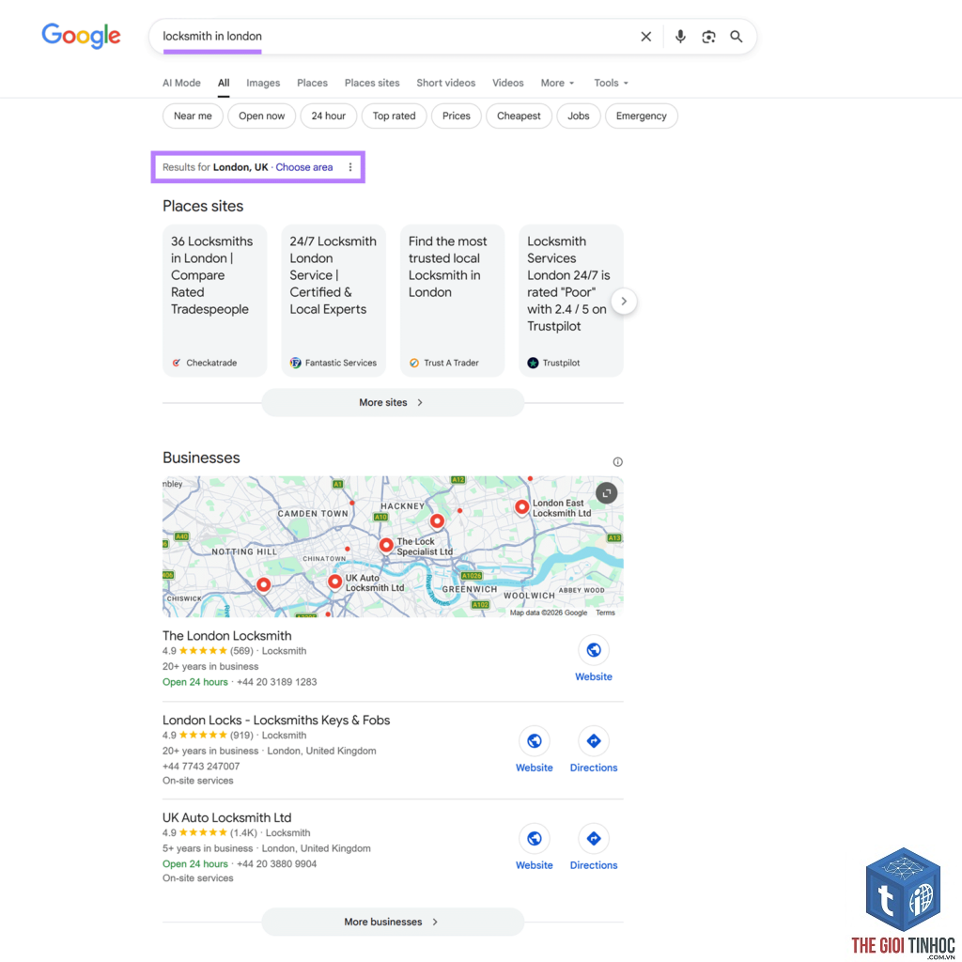Open the Short videos tab
The width and height of the screenshot is (962, 962).
(x=445, y=83)
